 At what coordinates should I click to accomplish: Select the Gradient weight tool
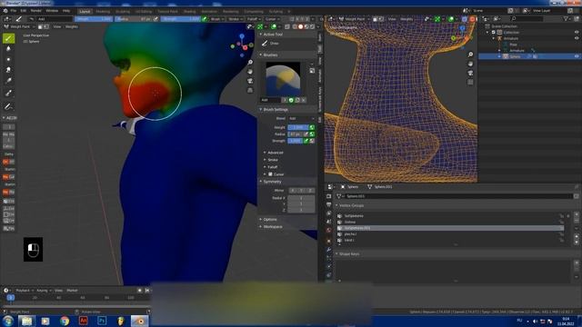tap(8, 81)
